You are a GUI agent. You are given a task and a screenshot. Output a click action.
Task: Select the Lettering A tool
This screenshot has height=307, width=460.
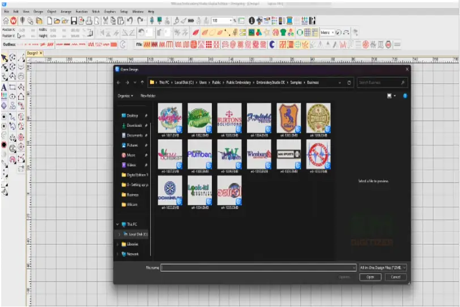coord(4,87)
